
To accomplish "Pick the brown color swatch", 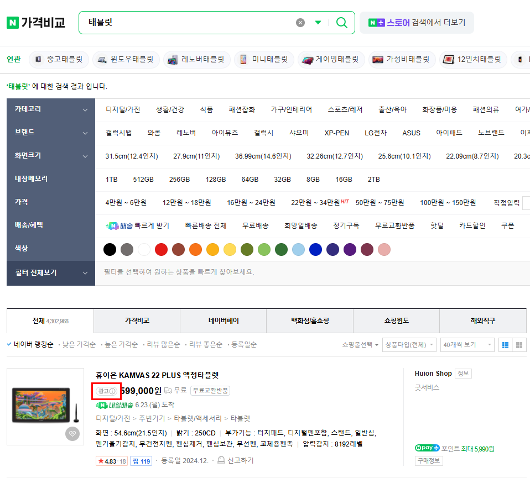I will (x=179, y=249).
